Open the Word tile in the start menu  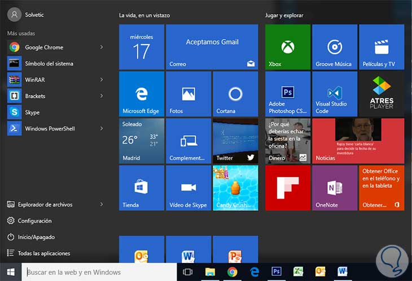tap(189, 249)
